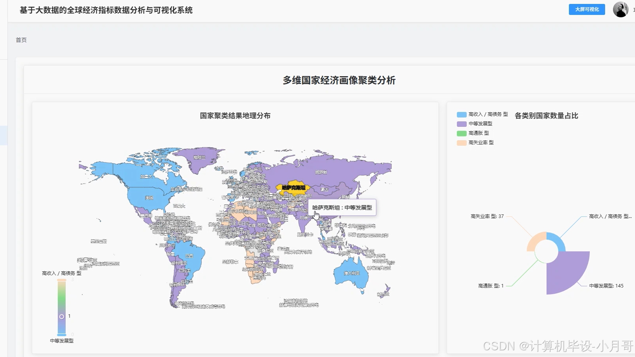Select 美国 on the world map

[149, 198]
